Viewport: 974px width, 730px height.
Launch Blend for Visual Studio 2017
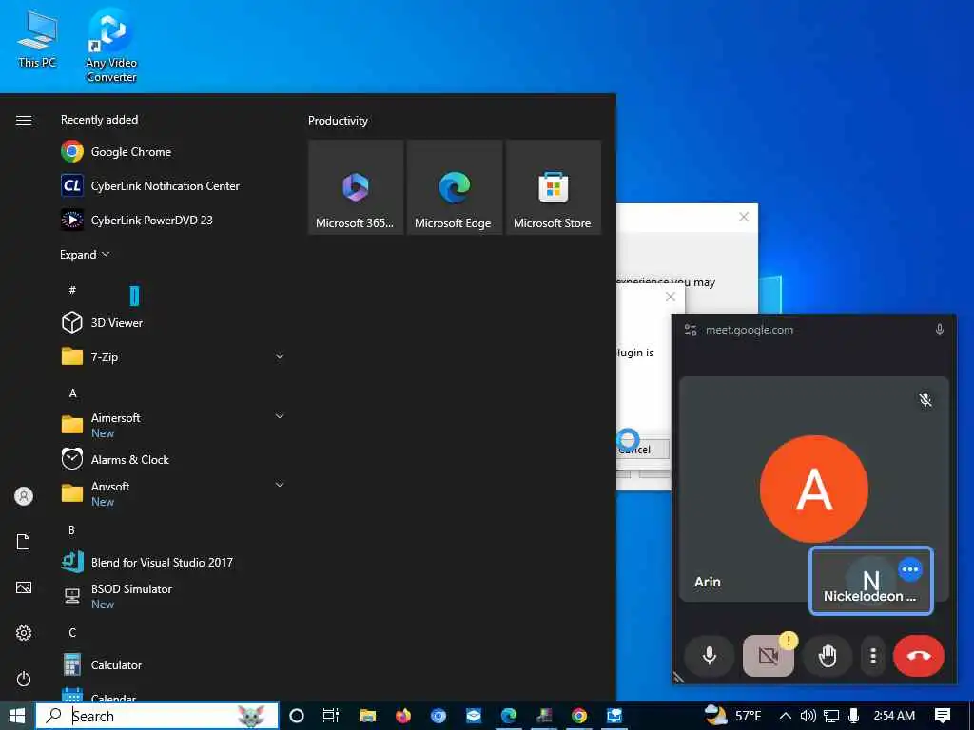[174, 563]
